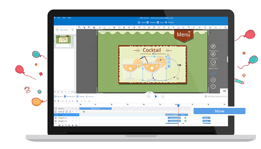The height and width of the screenshot is (149, 261).
Task: Open the File menu
Action: pos(59,18)
